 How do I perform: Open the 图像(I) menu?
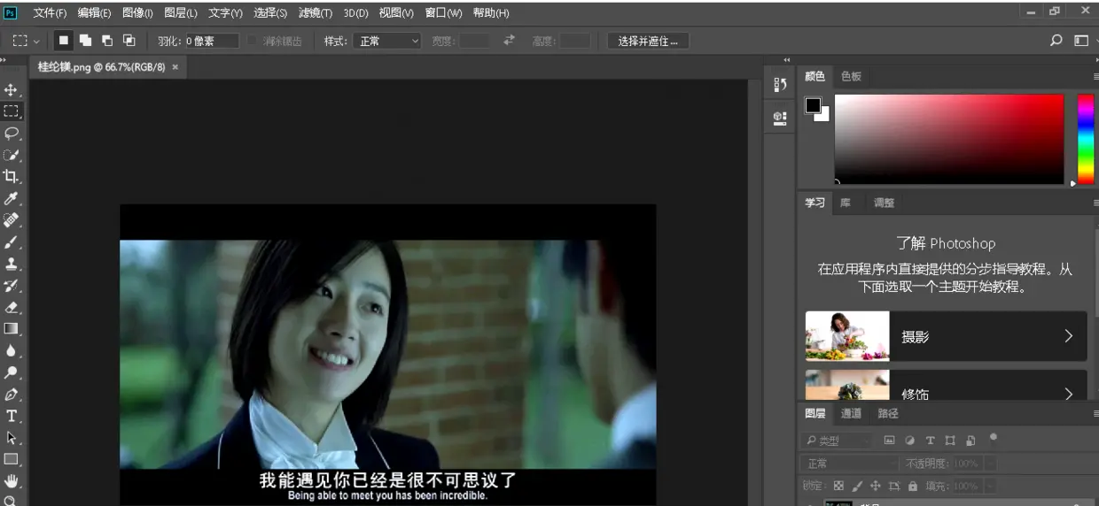coord(137,13)
